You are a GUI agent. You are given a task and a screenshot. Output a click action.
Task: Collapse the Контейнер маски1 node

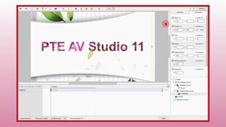pos(173,82)
